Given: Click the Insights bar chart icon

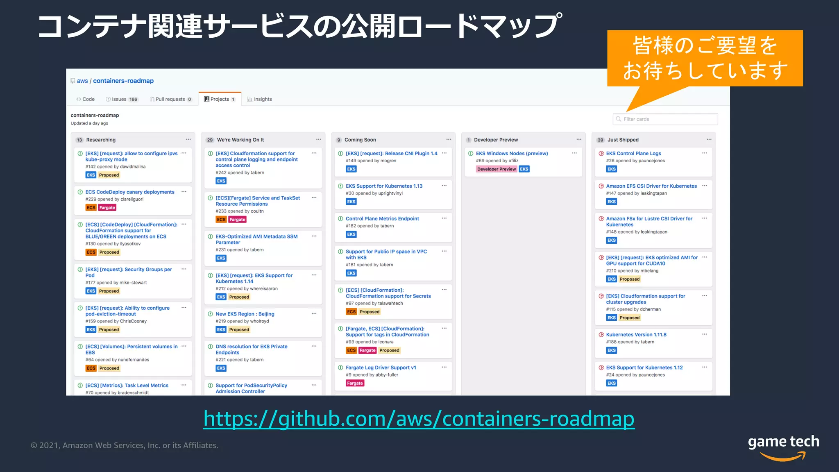Looking at the screenshot, I should coord(249,99).
